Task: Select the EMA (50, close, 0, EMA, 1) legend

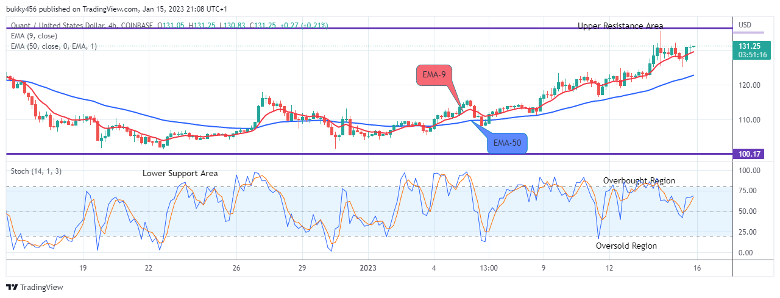Action: pyautogui.click(x=54, y=46)
